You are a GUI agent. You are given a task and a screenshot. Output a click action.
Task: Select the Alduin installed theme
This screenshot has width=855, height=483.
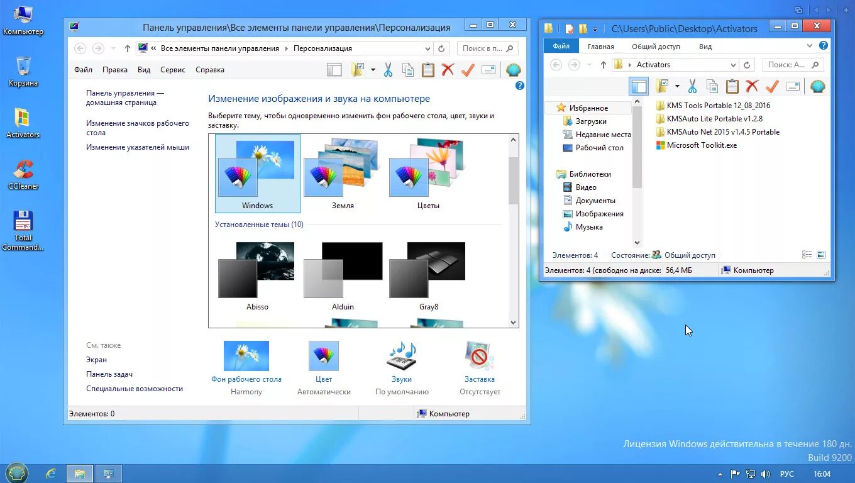(343, 277)
